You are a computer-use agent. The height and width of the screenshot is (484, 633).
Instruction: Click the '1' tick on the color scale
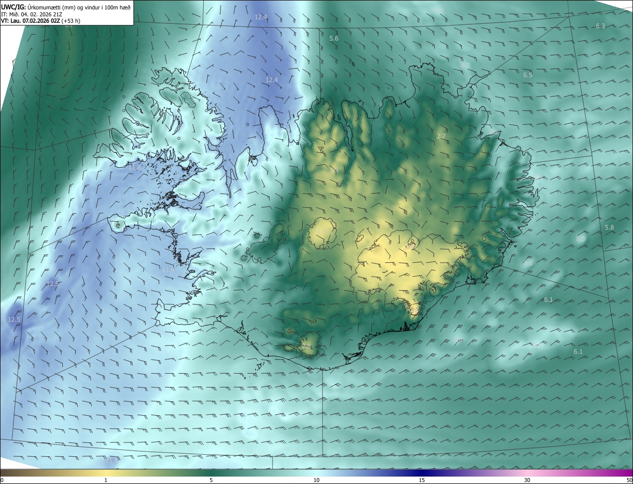pyautogui.click(x=106, y=480)
